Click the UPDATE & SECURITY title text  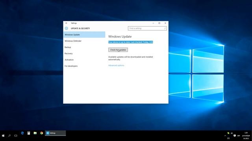point(80,28)
